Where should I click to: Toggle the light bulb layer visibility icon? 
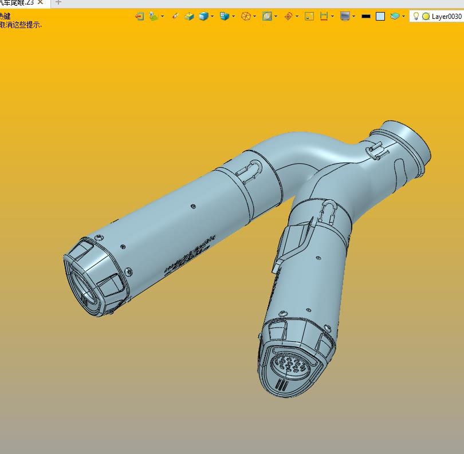point(416,16)
